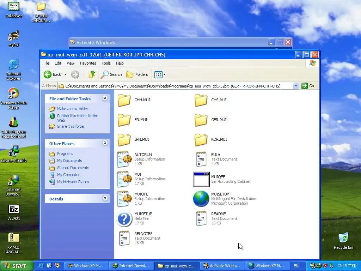The image size is (361, 271).
Task: Click Make a new folder link
Action: point(73,109)
